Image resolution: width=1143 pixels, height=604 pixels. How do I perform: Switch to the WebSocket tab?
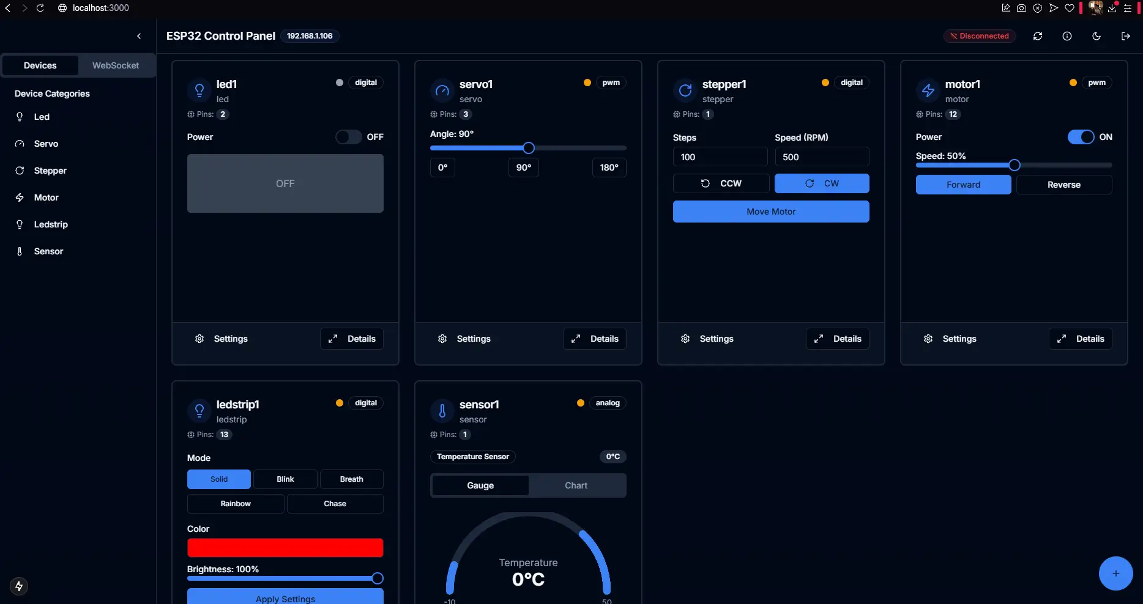pos(116,65)
